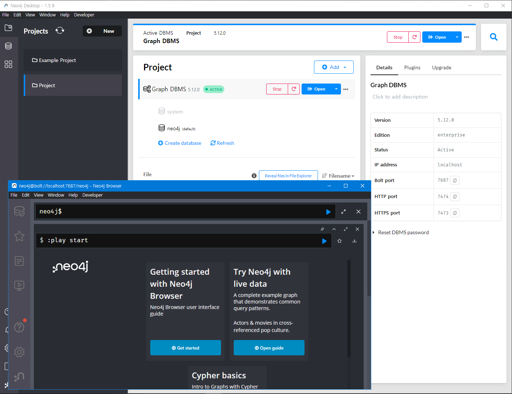Click the New project button

[x=102, y=31]
